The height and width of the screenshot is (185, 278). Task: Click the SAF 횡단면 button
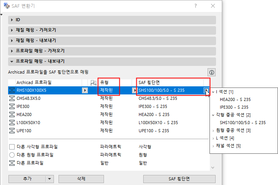point(179,179)
